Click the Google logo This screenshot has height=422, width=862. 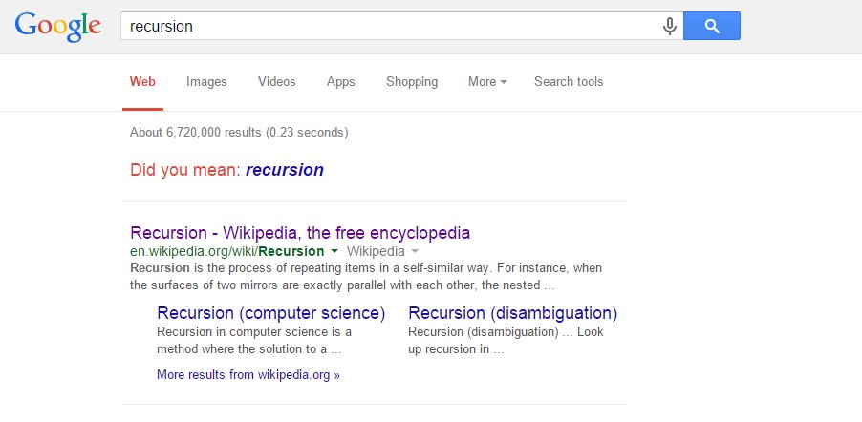pyautogui.click(x=58, y=26)
